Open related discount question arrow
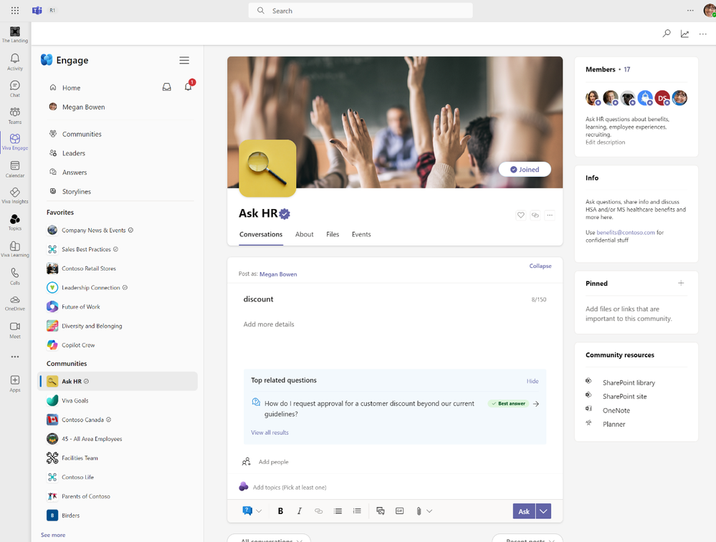This screenshot has width=716, height=542. [x=535, y=404]
